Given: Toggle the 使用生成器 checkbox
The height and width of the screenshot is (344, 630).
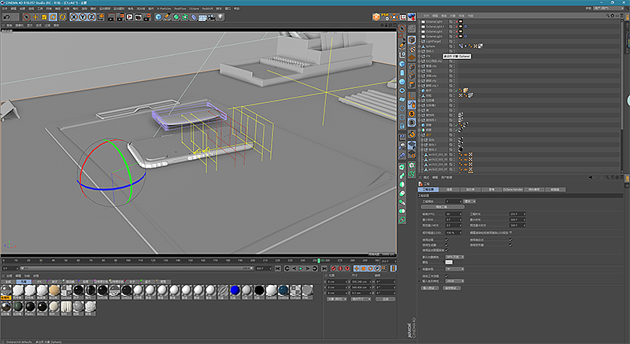Looking at the screenshot, I should click(447, 245).
